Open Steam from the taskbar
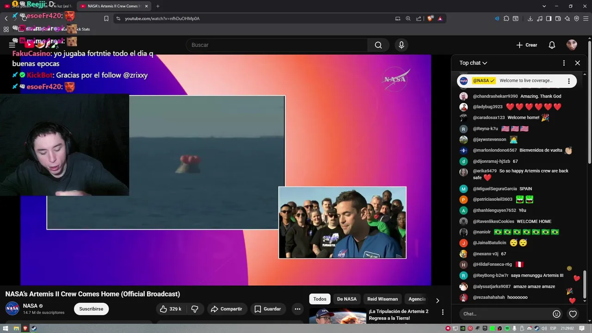Screen dimensions: 592x333 34,328
